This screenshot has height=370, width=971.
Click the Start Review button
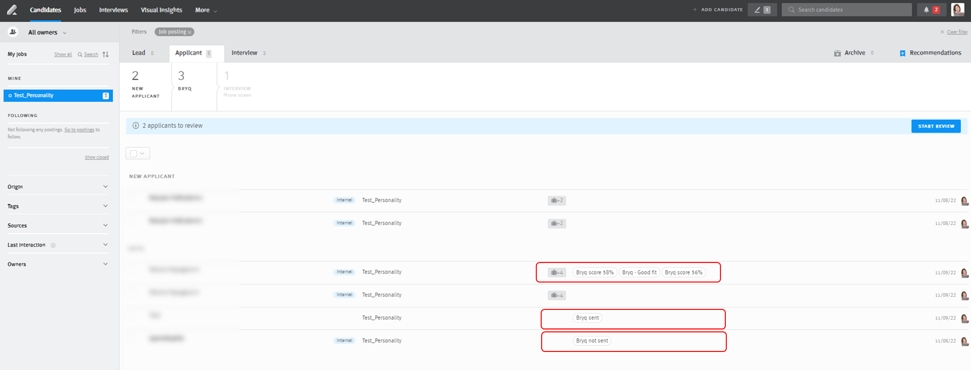pyautogui.click(x=935, y=126)
